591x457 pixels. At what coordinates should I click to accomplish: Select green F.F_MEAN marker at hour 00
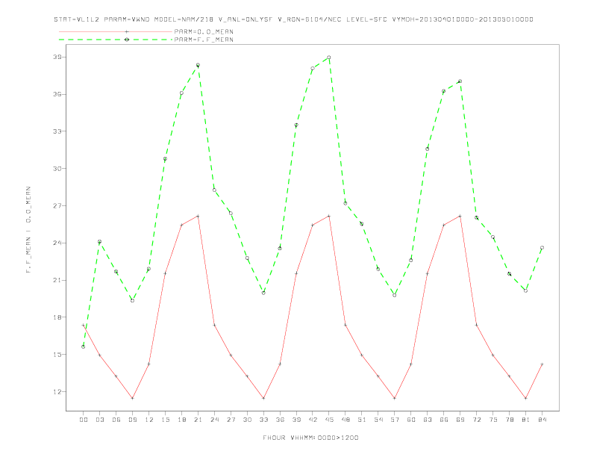click(84, 346)
